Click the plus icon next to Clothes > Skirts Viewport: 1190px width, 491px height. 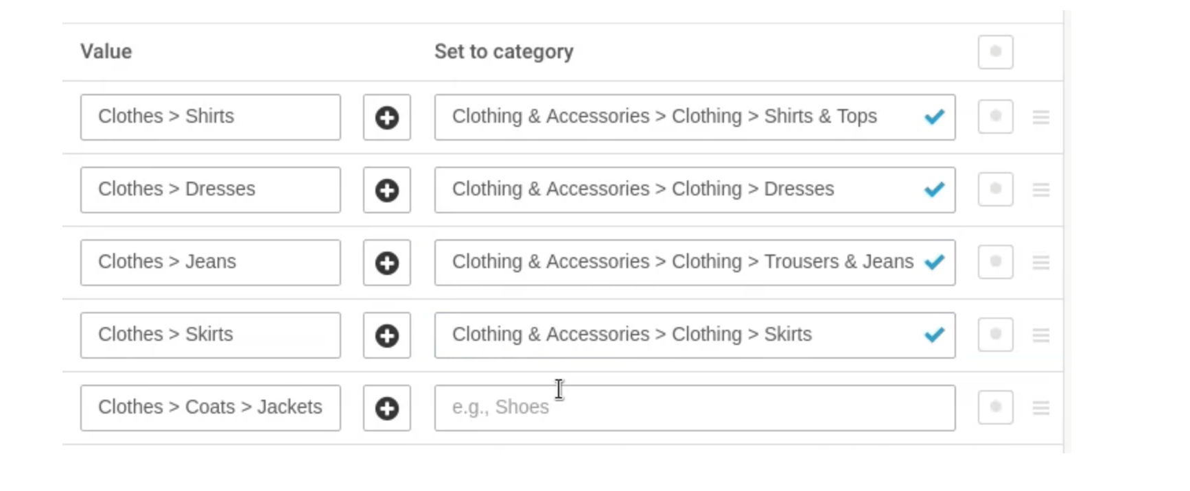(x=386, y=335)
